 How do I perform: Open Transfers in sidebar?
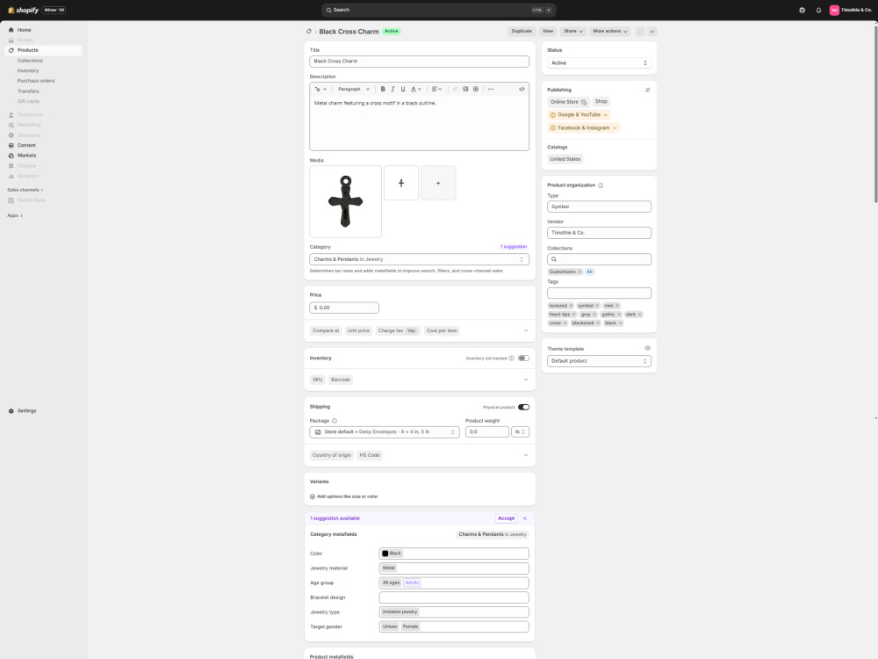pyautogui.click(x=28, y=91)
